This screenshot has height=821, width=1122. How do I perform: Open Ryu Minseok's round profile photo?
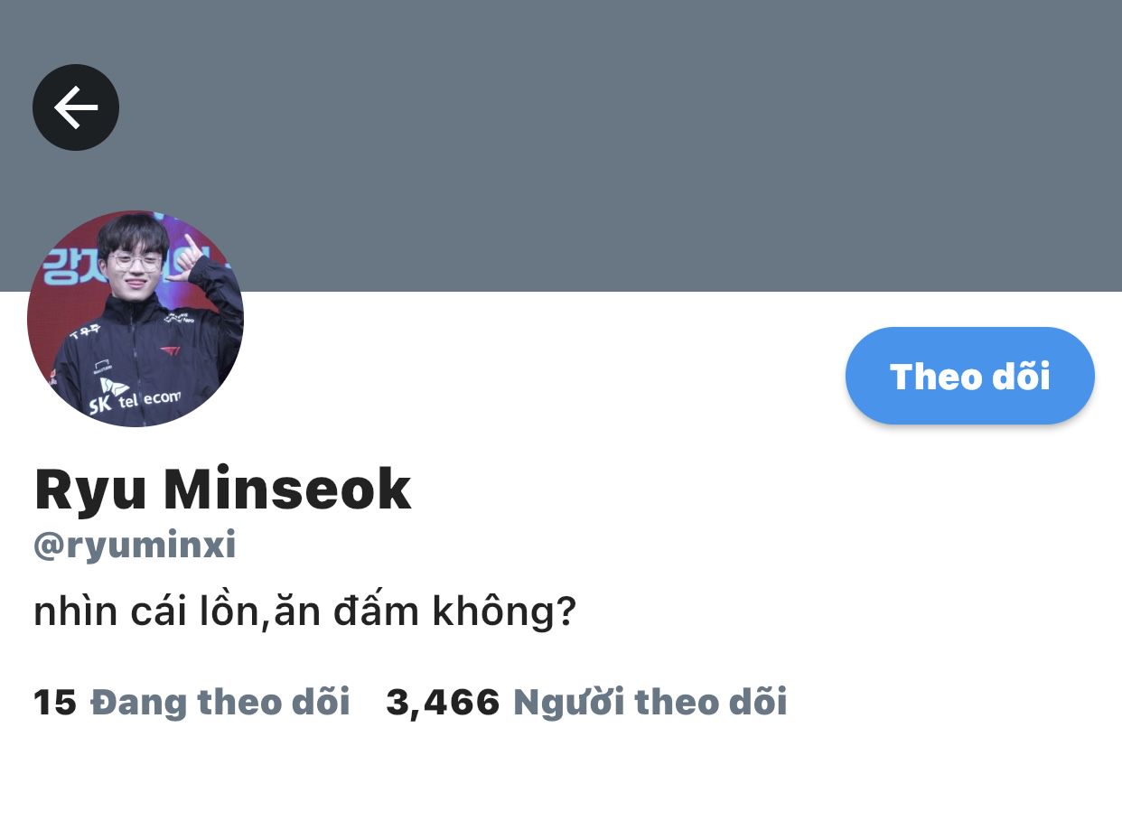pyautogui.click(x=136, y=319)
